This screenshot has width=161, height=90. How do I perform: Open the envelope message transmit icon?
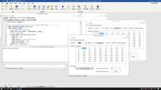(34, 7)
